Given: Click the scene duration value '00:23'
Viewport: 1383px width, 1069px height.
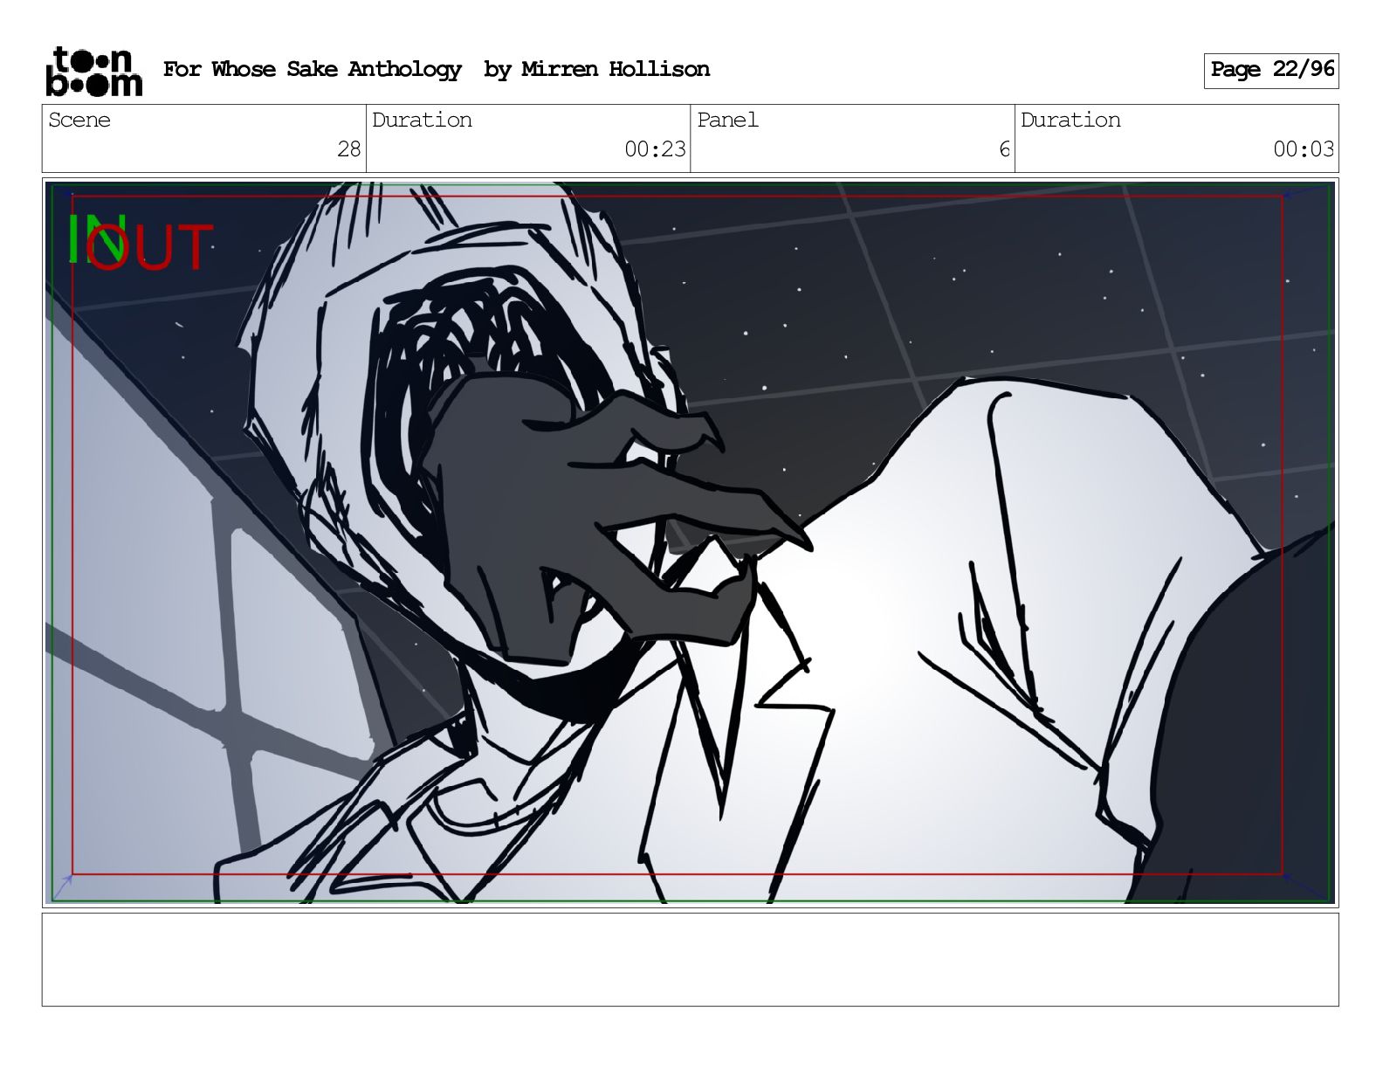Looking at the screenshot, I should coord(655,149).
